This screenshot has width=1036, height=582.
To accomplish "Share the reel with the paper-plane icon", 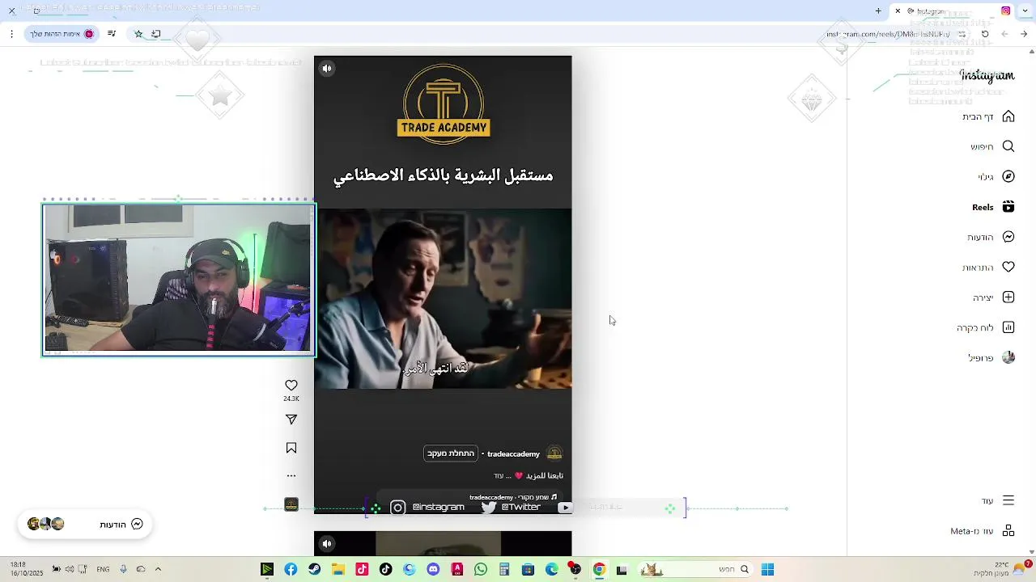I will click(291, 420).
